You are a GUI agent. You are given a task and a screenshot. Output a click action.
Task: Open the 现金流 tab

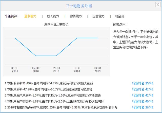(119, 16)
